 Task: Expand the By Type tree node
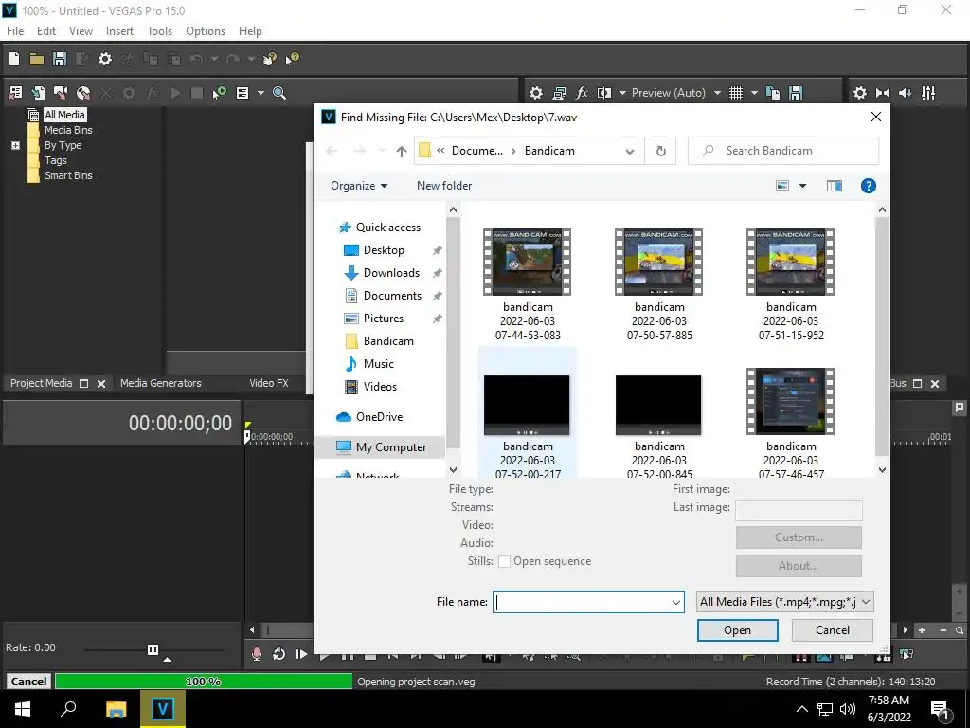point(15,145)
